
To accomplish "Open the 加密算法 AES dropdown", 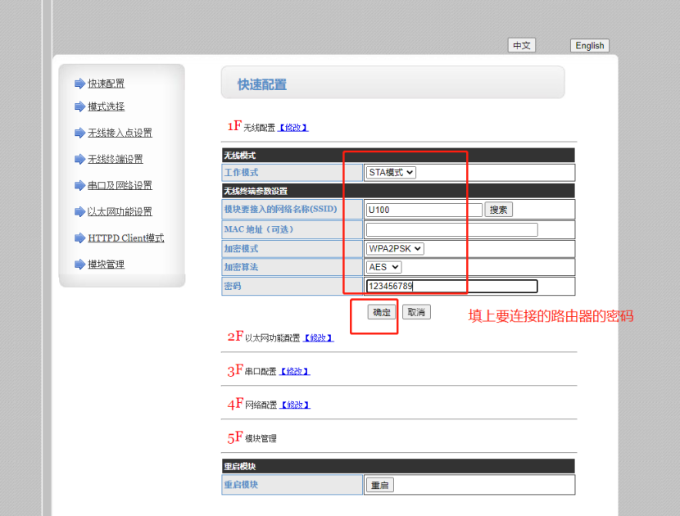I will [383, 267].
